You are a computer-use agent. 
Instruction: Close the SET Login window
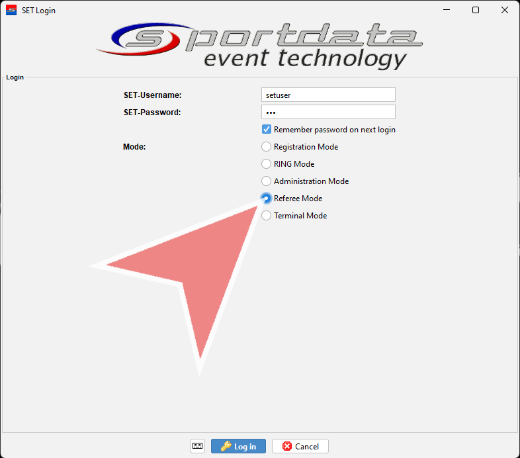pyautogui.click(x=505, y=10)
